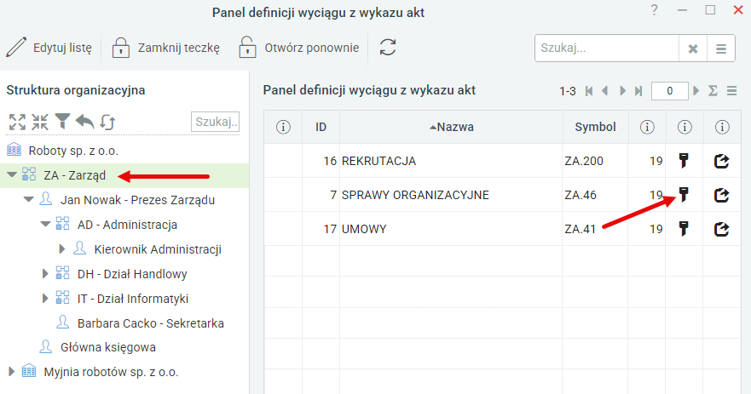Click the tree filter funnel icon

click(x=62, y=122)
